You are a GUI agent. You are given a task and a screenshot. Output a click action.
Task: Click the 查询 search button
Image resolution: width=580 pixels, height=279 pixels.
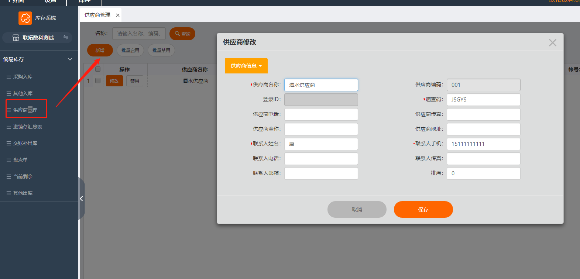(x=182, y=34)
